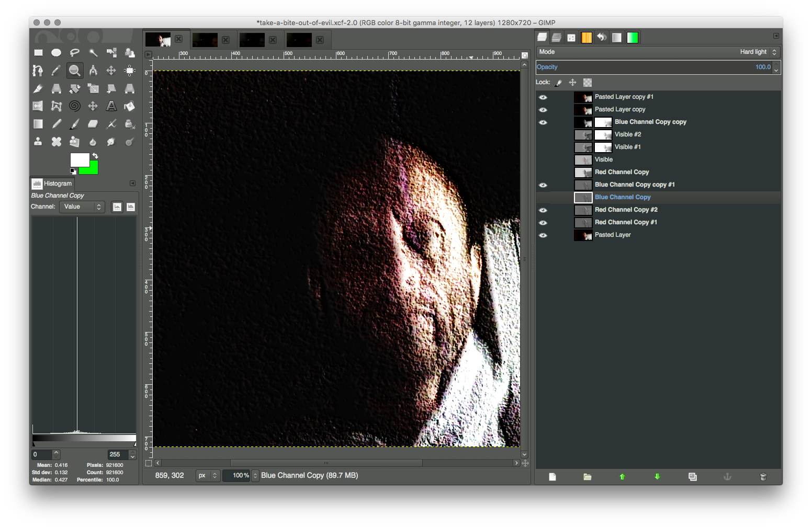
Task: Toggle lock position and size
Action: 573,83
